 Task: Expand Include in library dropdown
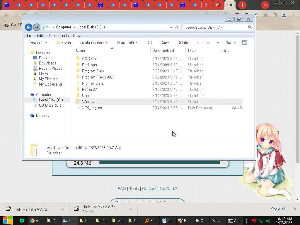click(93, 43)
